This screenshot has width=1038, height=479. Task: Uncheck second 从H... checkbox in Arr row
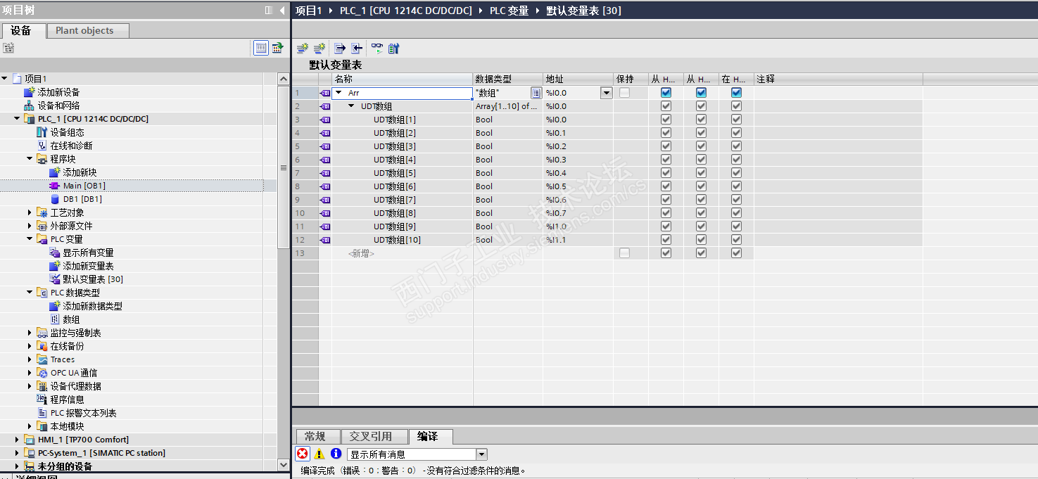click(x=701, y=93)
